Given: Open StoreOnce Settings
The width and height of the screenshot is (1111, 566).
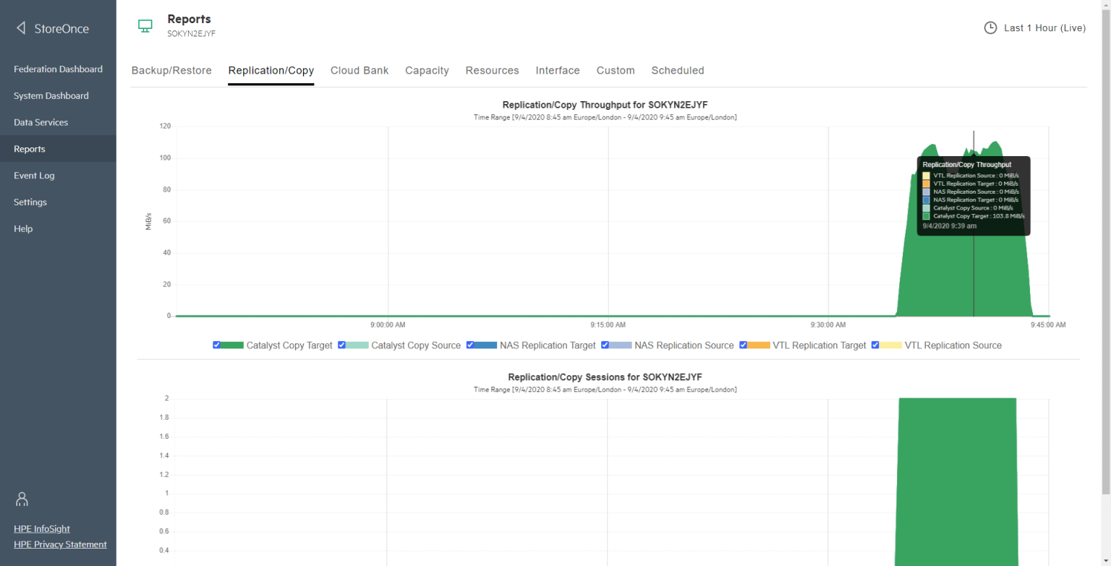Looking at the screenshot, I should tap(30, 202).
